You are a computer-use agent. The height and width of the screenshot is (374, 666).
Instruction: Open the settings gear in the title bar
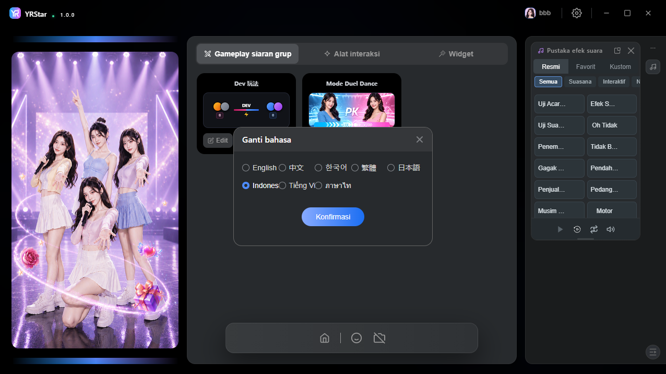(577, 13)
